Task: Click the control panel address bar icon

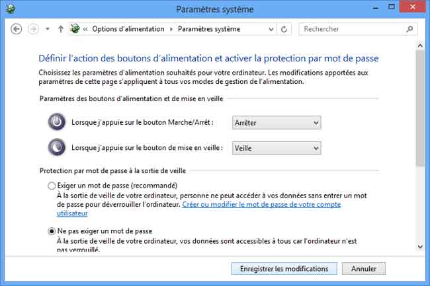Action: click(x=75, y=29)
